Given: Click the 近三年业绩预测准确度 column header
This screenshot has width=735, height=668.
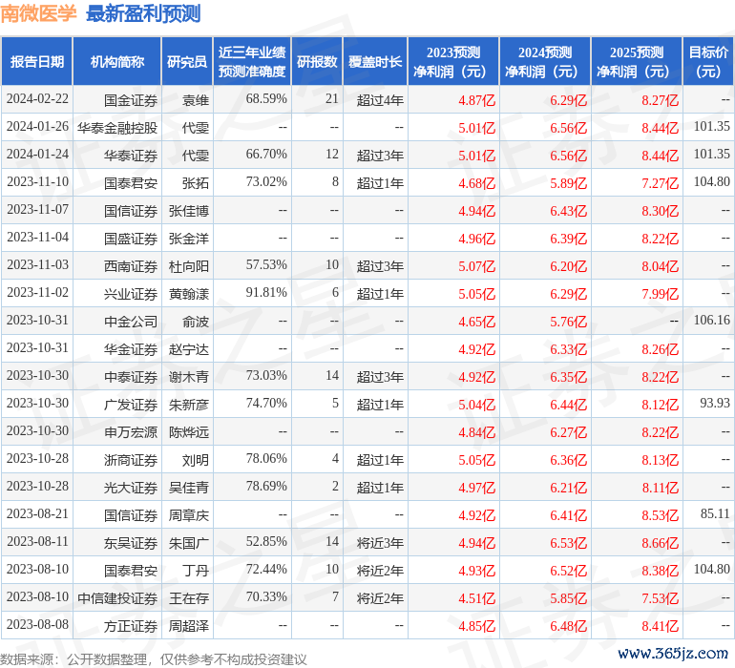Looking at the screenshot, I should tap(252, 61).
